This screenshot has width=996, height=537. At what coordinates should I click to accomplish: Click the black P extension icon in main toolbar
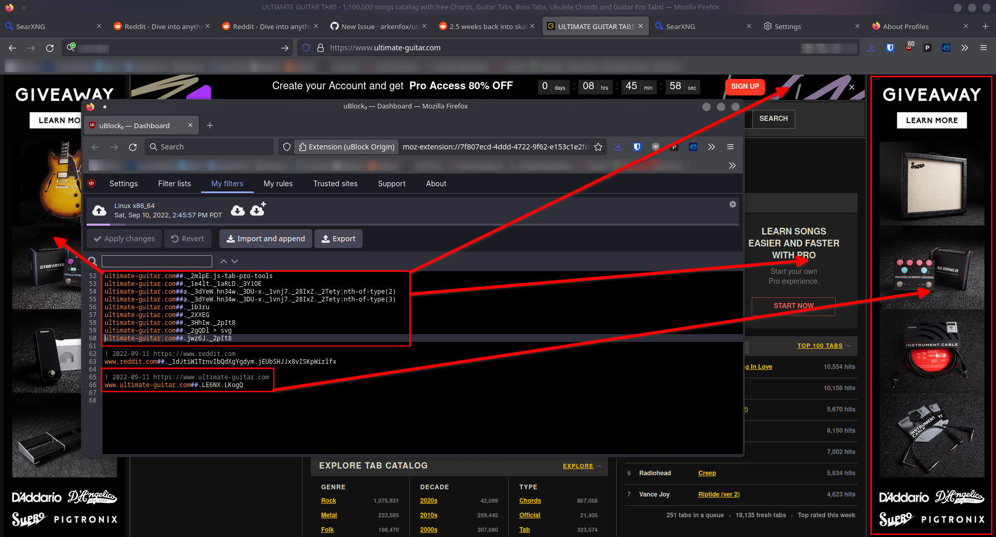[x=927, y=48]
